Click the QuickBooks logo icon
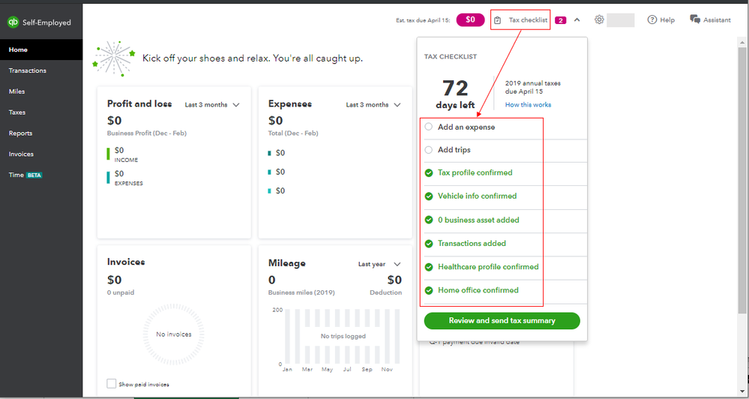Image resolution: width=749 pixels, height=399 pixels. (13, 22)
